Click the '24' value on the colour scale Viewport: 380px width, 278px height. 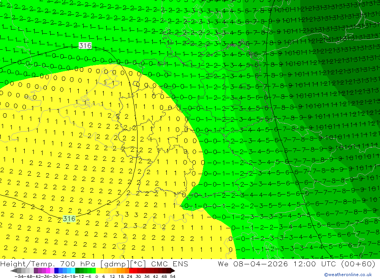130,276
